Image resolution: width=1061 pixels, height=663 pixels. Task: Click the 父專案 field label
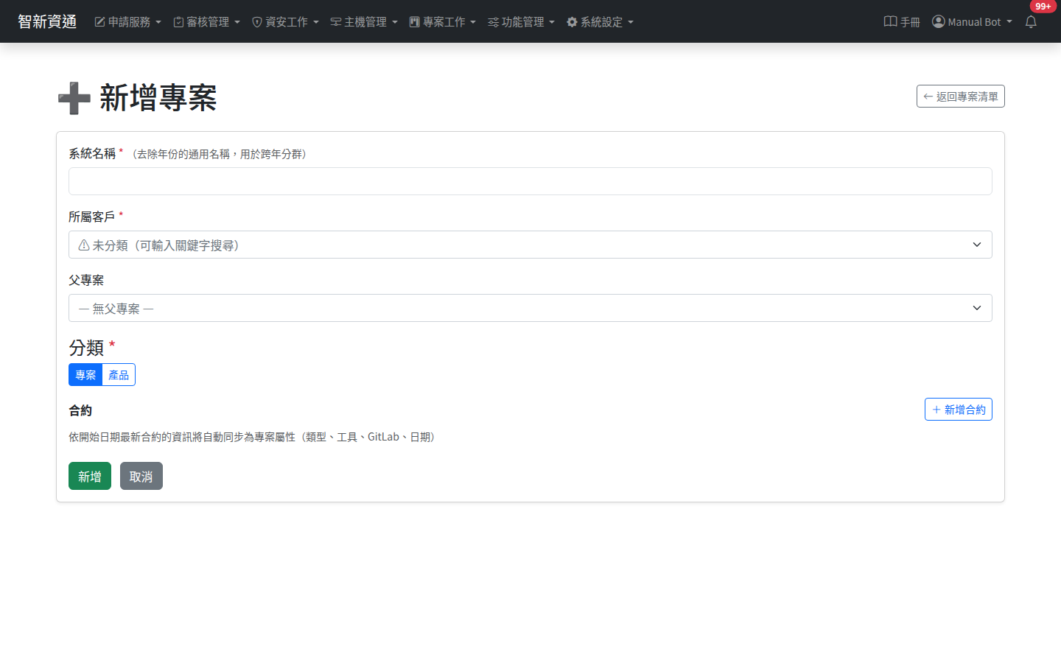pyautogui.click(x=86, y=280)
